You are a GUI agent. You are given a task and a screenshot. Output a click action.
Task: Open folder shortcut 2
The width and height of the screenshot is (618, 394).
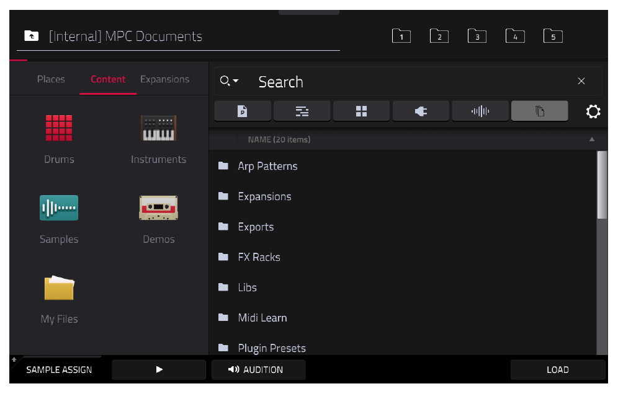coord(439,36)
